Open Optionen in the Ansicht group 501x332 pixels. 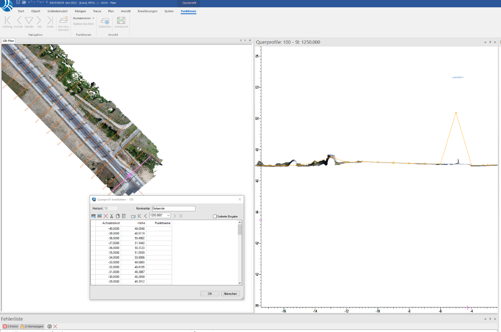point(105,22)
